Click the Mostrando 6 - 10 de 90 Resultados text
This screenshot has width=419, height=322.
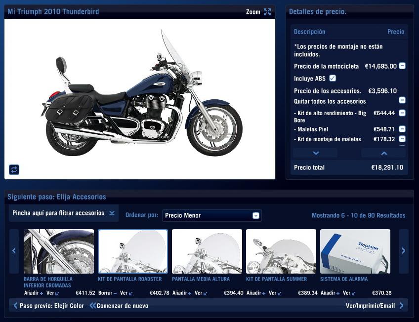pyautogui.click(x=359, y=215)
